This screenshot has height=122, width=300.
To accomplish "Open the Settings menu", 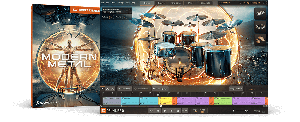I will (x=120, y=3).
